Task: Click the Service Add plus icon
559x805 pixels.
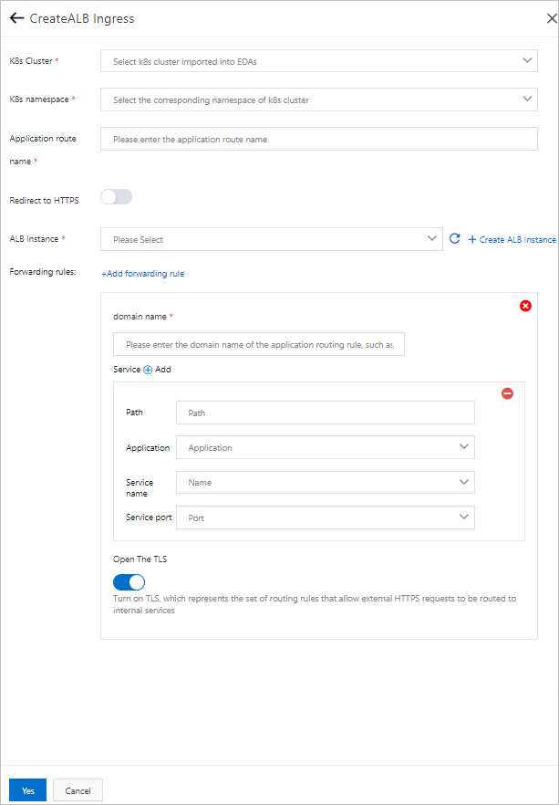Action: tap(149, 370)
